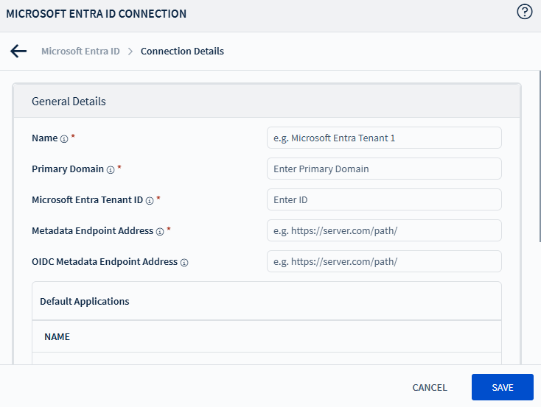Go to the Microsoft Entra ID breadcrumb
Screen dimensions: 541x407
tap(80, 52)
